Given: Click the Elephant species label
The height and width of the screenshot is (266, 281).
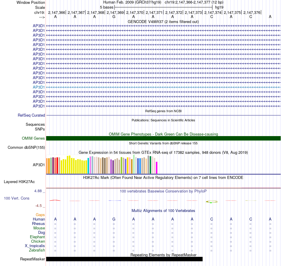Looking at the screenshot, I should click(37, 237).
